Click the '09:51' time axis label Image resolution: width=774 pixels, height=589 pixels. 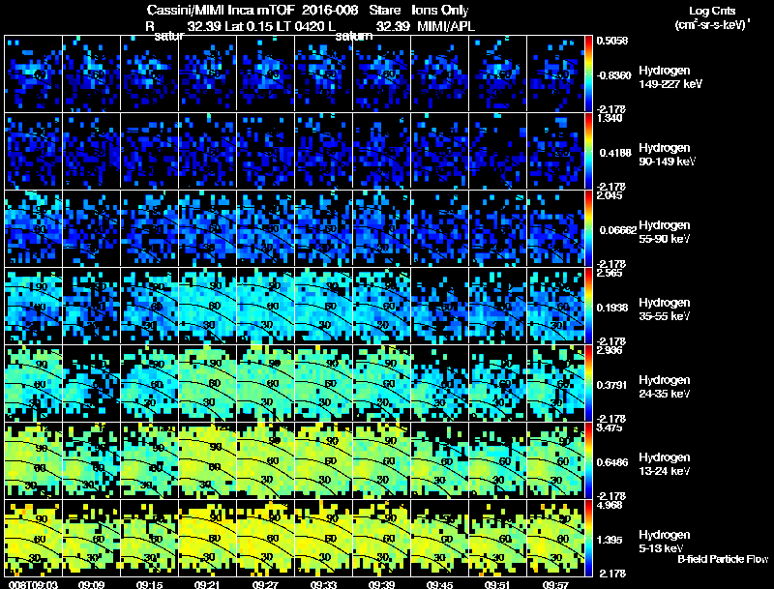[497, 585]
